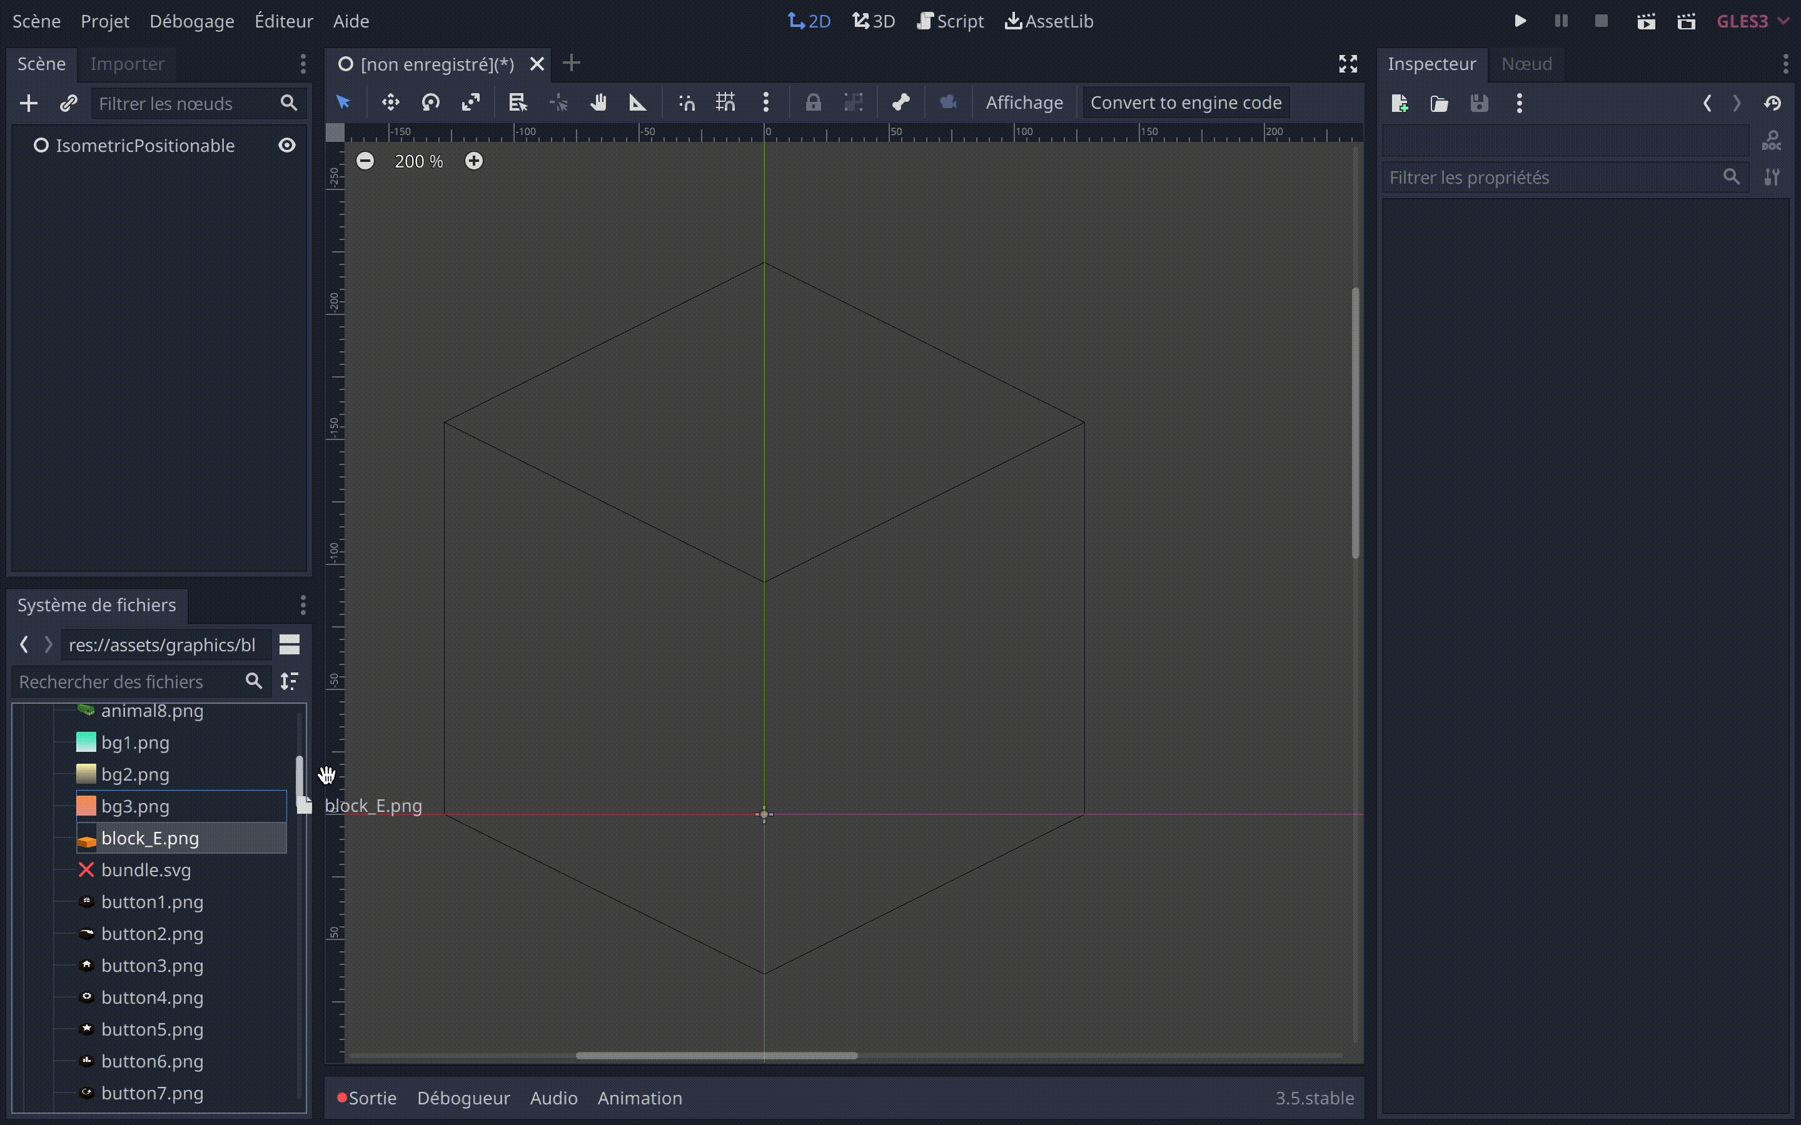1801x1125 pixels.
Task: Click the skeleton bone options icon
Action: (x=901, y=102)
